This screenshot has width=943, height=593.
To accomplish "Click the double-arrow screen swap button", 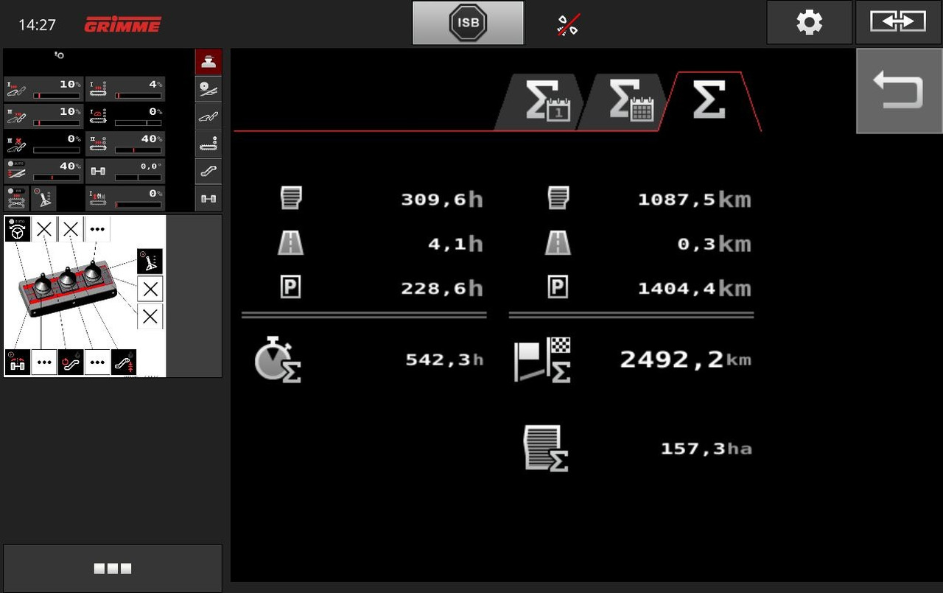I will [898, 23].
